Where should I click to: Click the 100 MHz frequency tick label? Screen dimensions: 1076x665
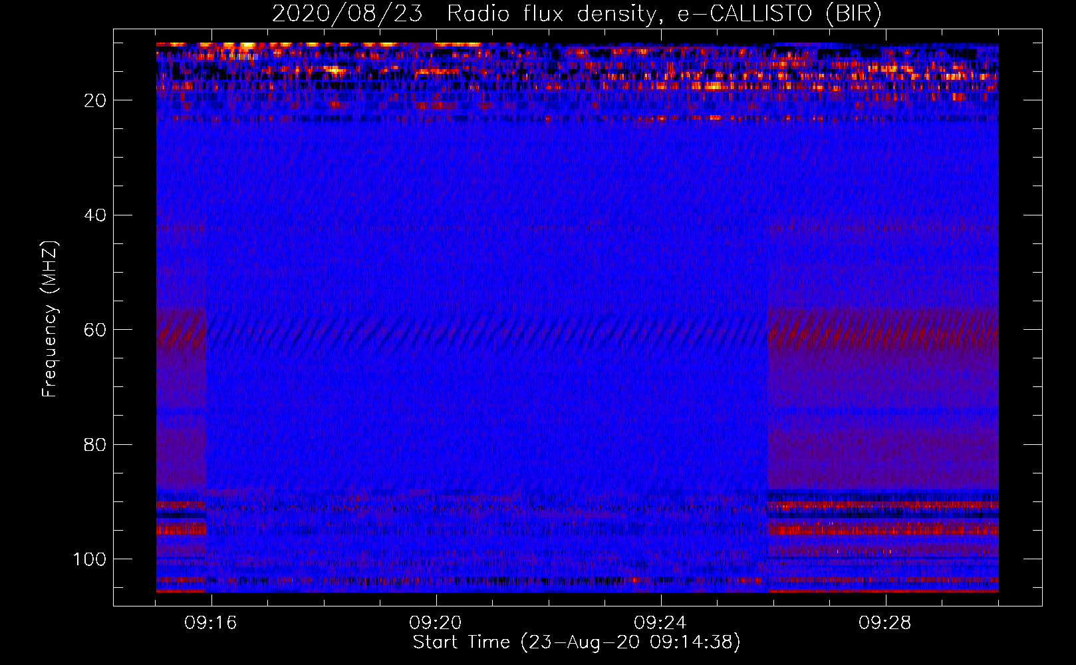tap(90, 559)
